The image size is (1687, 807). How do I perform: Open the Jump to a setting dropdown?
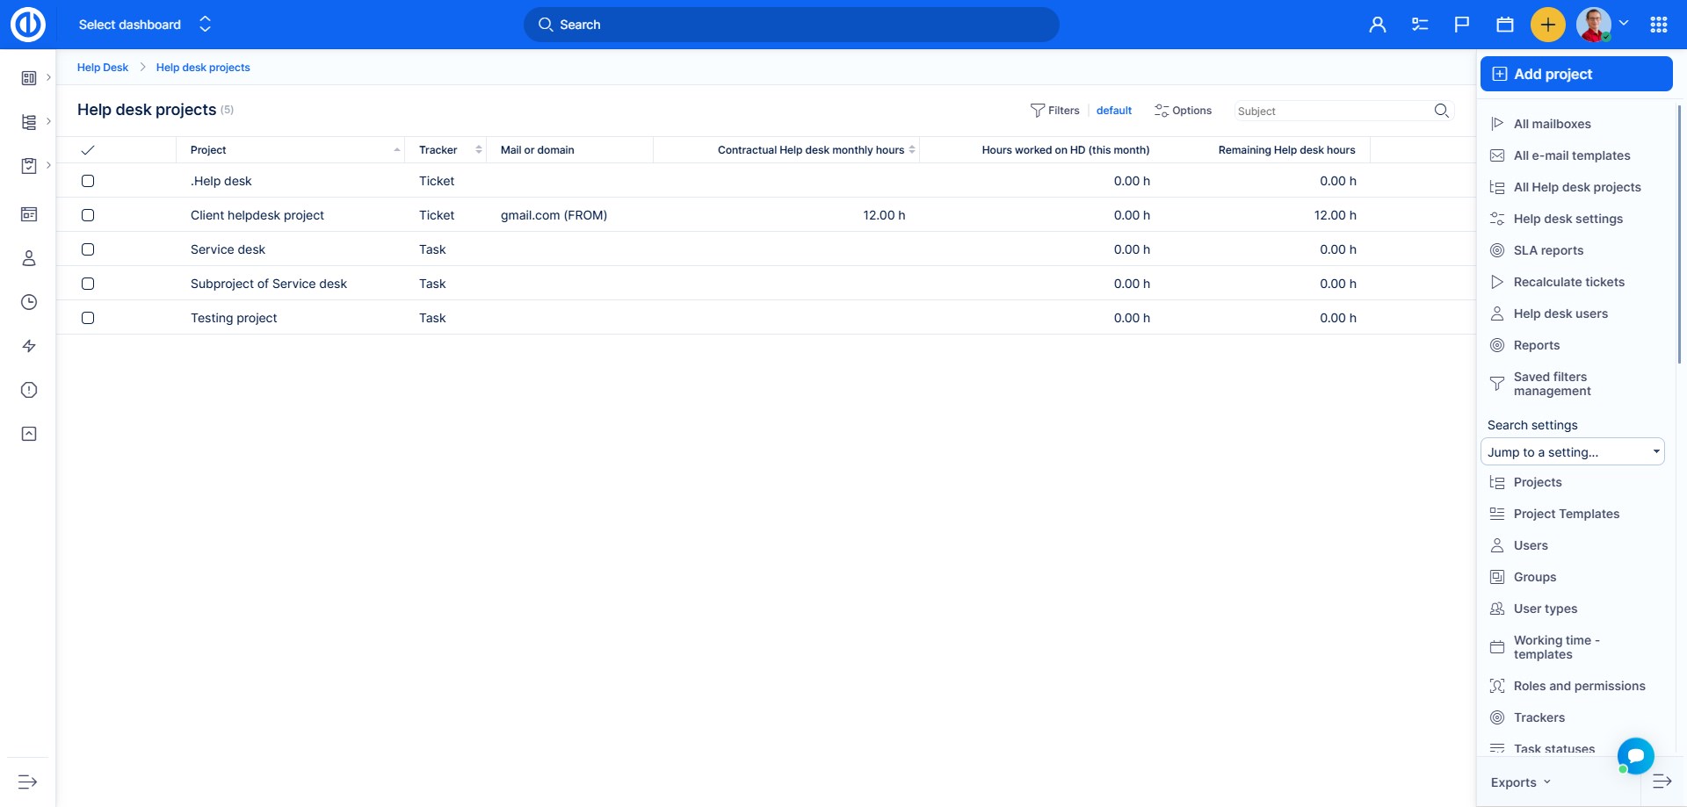(x=1572, y=452)
